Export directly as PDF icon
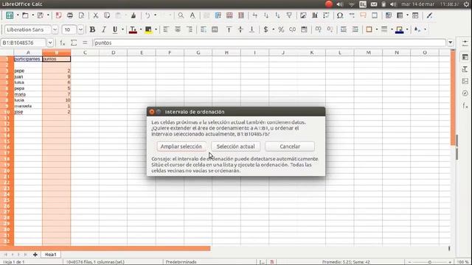The width and height of the screenshot is (472, 265). tap(58, 15)
